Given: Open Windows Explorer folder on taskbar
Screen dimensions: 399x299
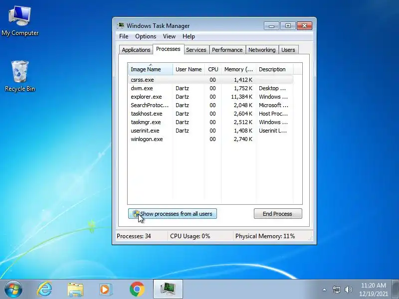Looking at the screenshot, I should [x=75, y=290].
